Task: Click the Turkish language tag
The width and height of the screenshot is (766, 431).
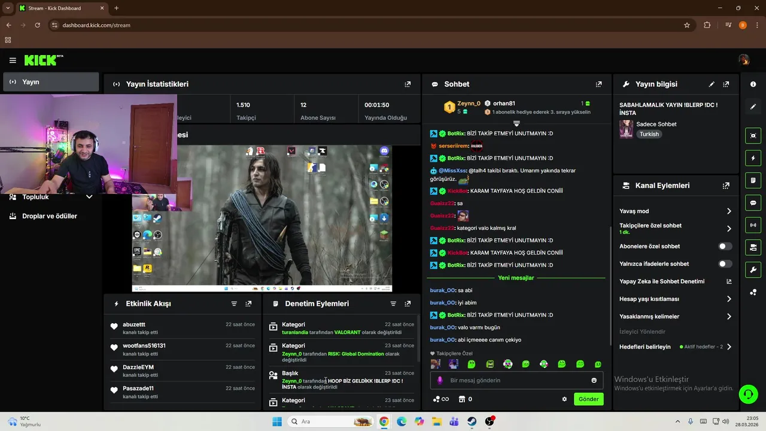Action: (x=649, y=134)
